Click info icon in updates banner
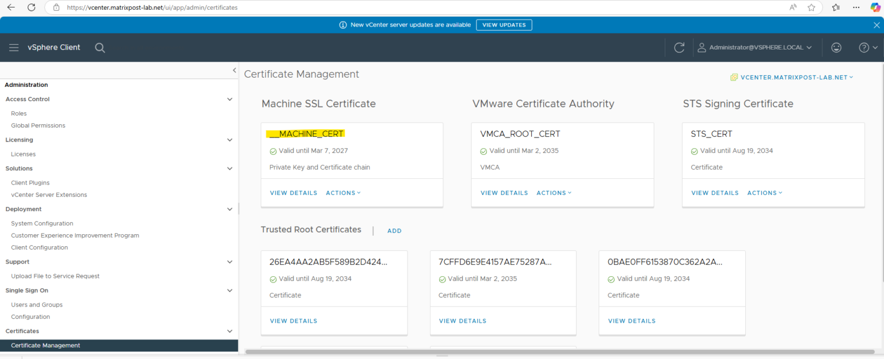 coord(343,25)
